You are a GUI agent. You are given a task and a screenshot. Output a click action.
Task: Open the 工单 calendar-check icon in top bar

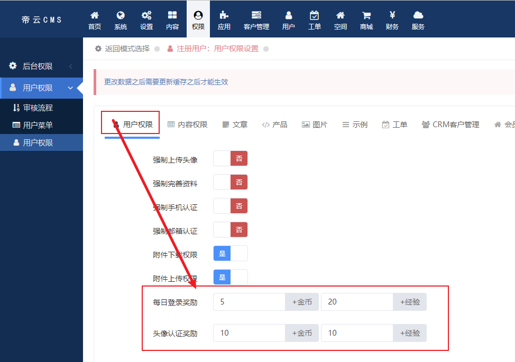314,15
